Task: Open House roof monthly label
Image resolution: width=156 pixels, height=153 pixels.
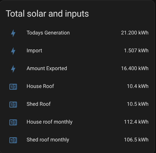Action: click(49, 122)
